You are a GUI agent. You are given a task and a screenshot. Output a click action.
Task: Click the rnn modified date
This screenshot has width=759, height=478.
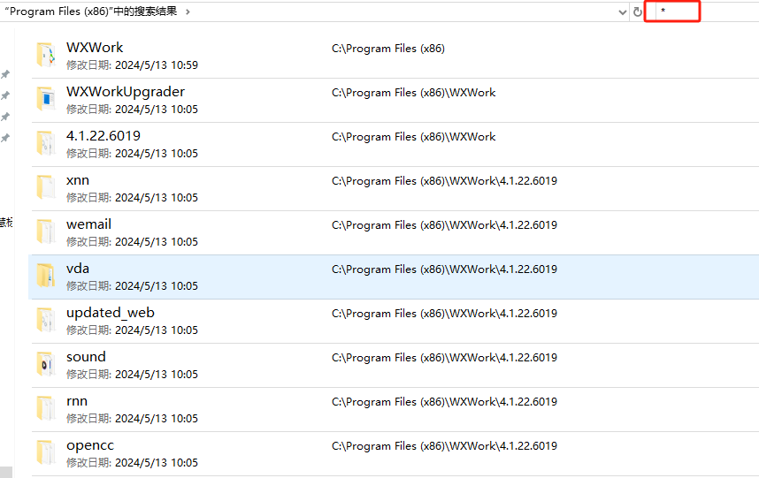tap(157, 419)
